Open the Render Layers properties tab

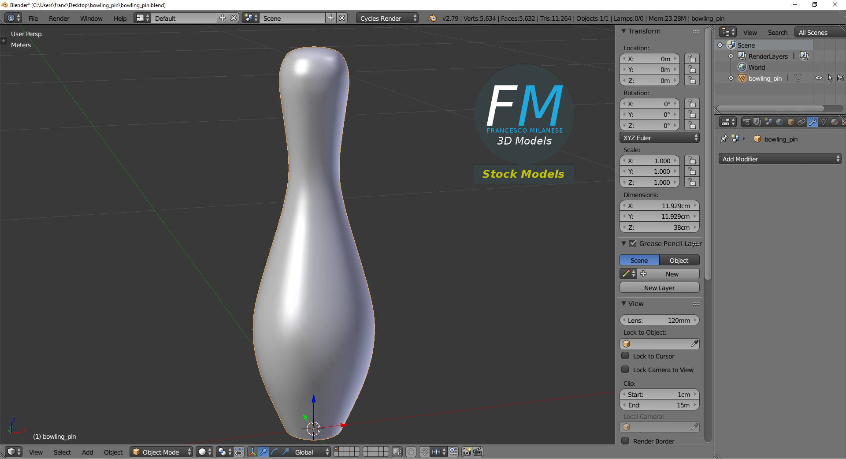point(757,122)
